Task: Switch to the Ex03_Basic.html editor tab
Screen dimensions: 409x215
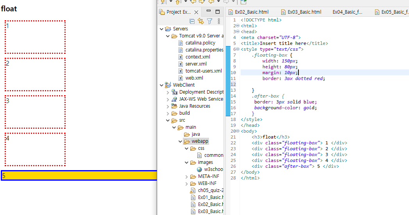Action: 301,12
